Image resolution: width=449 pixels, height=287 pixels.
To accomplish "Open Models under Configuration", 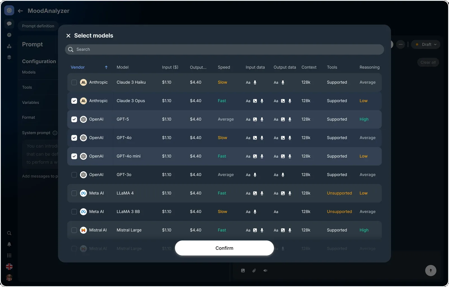I will coord(29,72).
